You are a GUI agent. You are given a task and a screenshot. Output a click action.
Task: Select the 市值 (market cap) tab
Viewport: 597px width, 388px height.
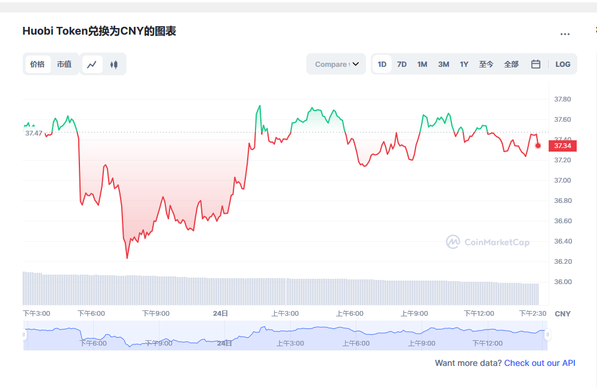[64, 64]
